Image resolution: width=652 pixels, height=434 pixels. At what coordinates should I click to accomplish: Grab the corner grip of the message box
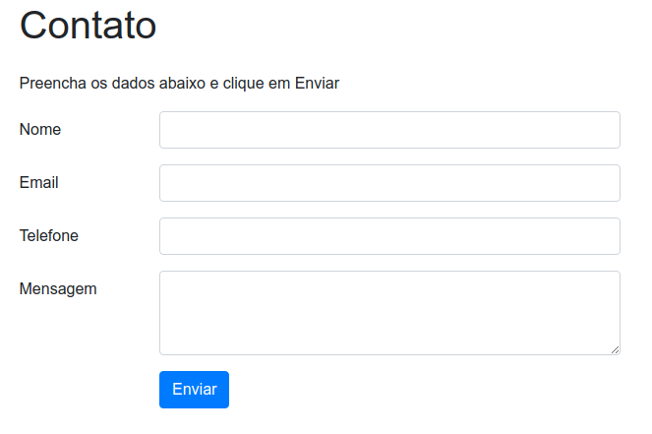tap(615, 349)
